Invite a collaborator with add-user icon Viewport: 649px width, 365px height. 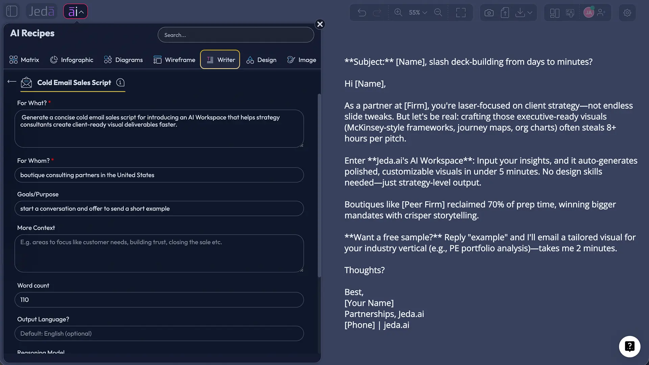[601, 13]
